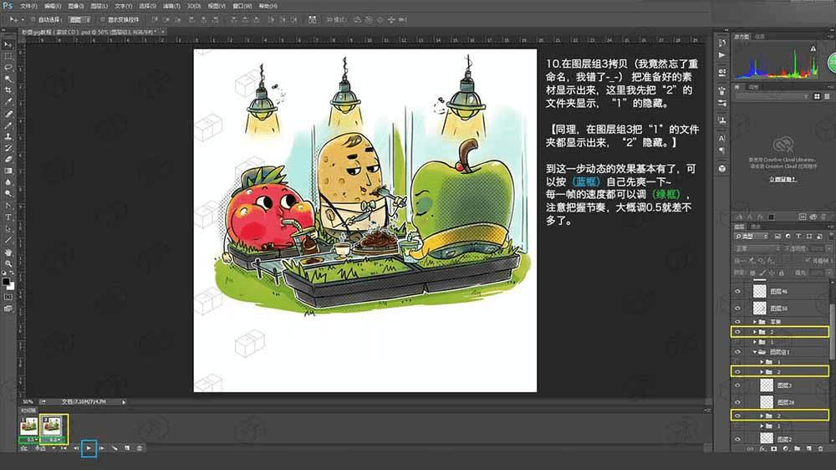Open the 图像(I) menu
The image size is (836, 470).
(76, 6)
